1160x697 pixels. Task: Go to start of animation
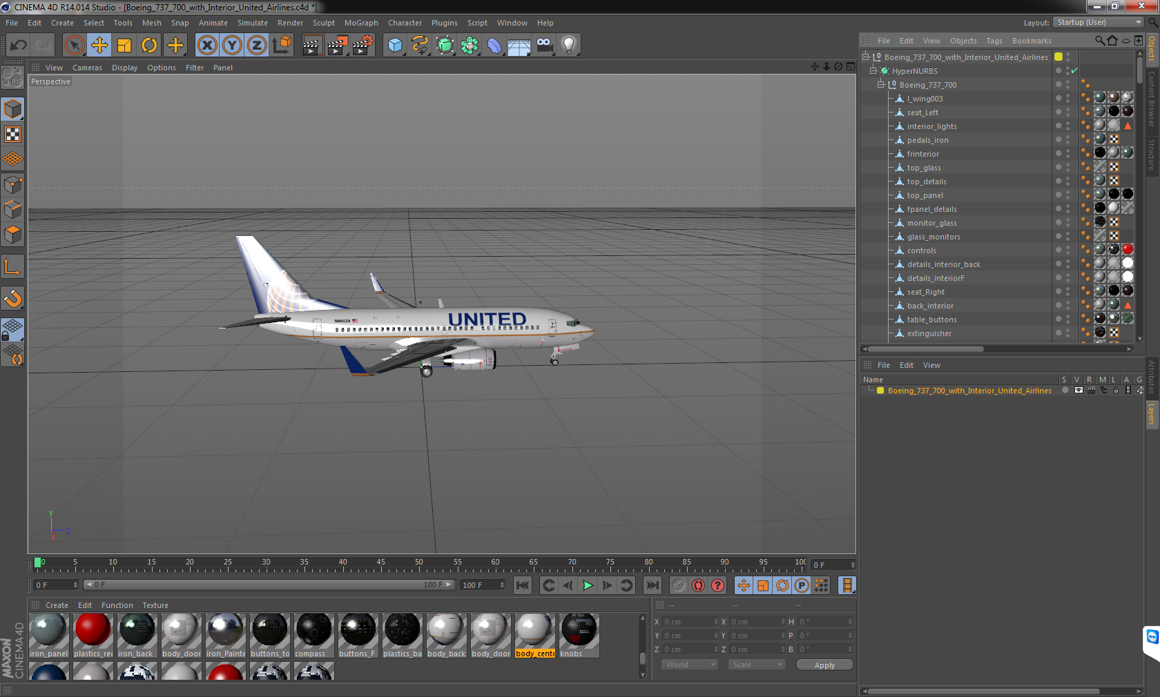point(523,585)
